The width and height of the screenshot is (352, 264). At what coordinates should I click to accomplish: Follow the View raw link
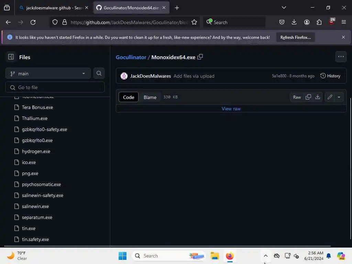pos(231,109)
